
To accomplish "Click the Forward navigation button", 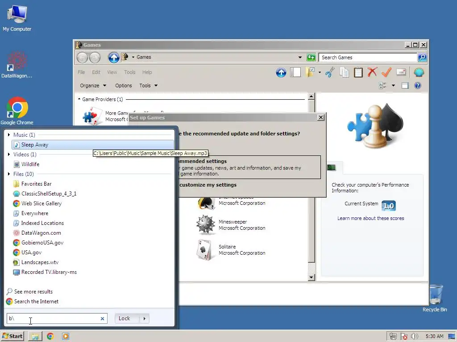I will point(95,57).
